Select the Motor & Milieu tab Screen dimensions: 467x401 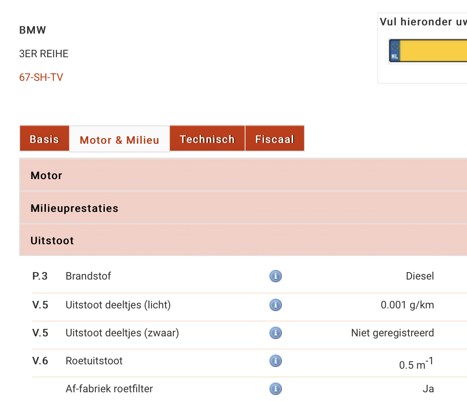[119, 139]
